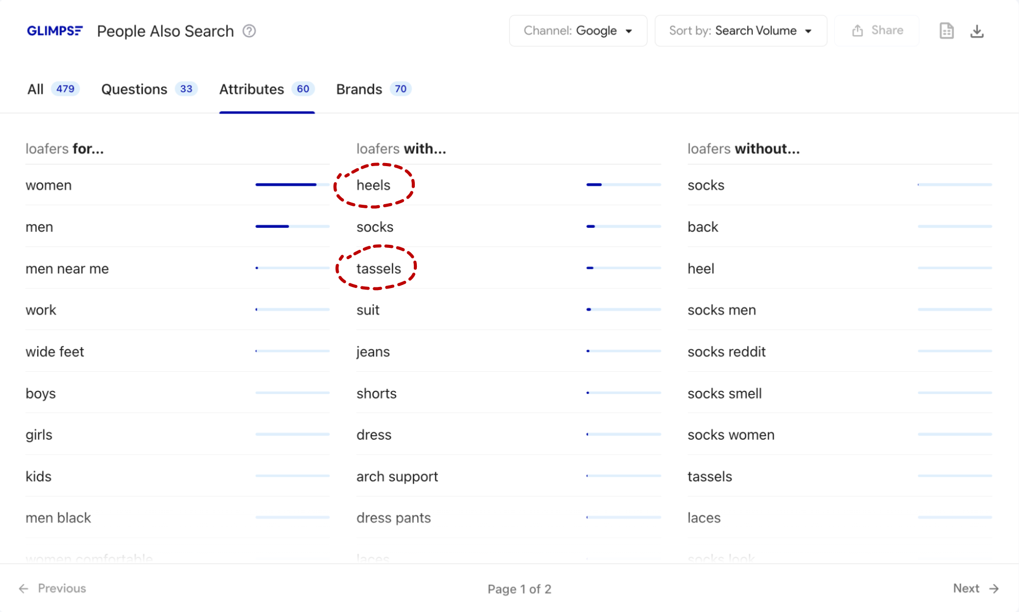Open the People Also Search help icon
1019x612 pixels.
pos(249,31)
